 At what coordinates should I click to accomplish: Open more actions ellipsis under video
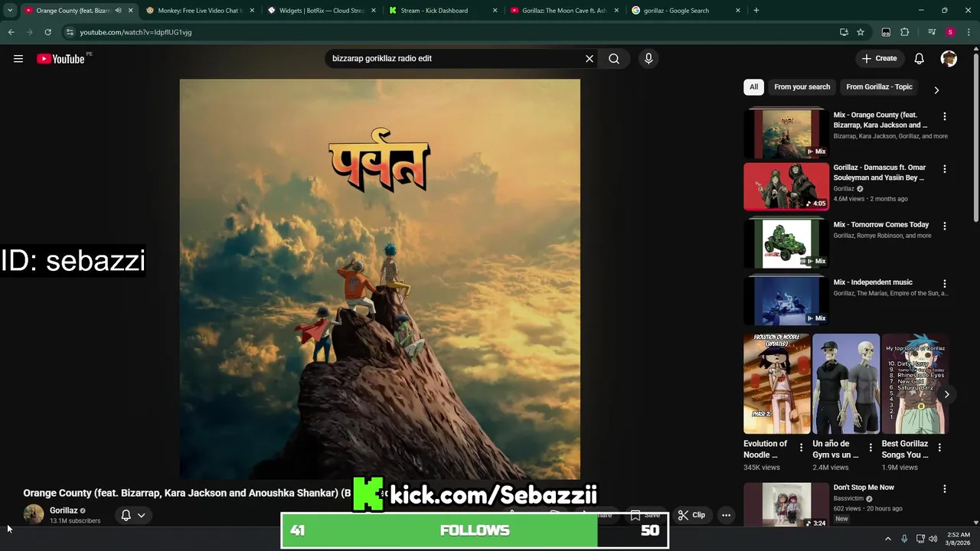[x=727, y=515]
